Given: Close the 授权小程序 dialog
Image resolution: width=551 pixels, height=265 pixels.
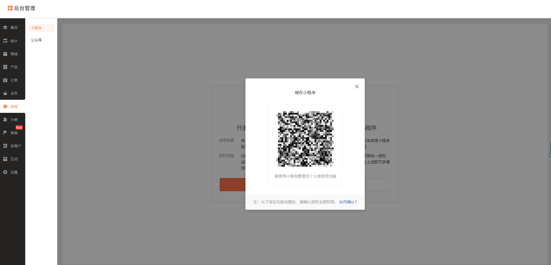Looking at the screenshot, I should pyautogui.click(x=357, y=87).
